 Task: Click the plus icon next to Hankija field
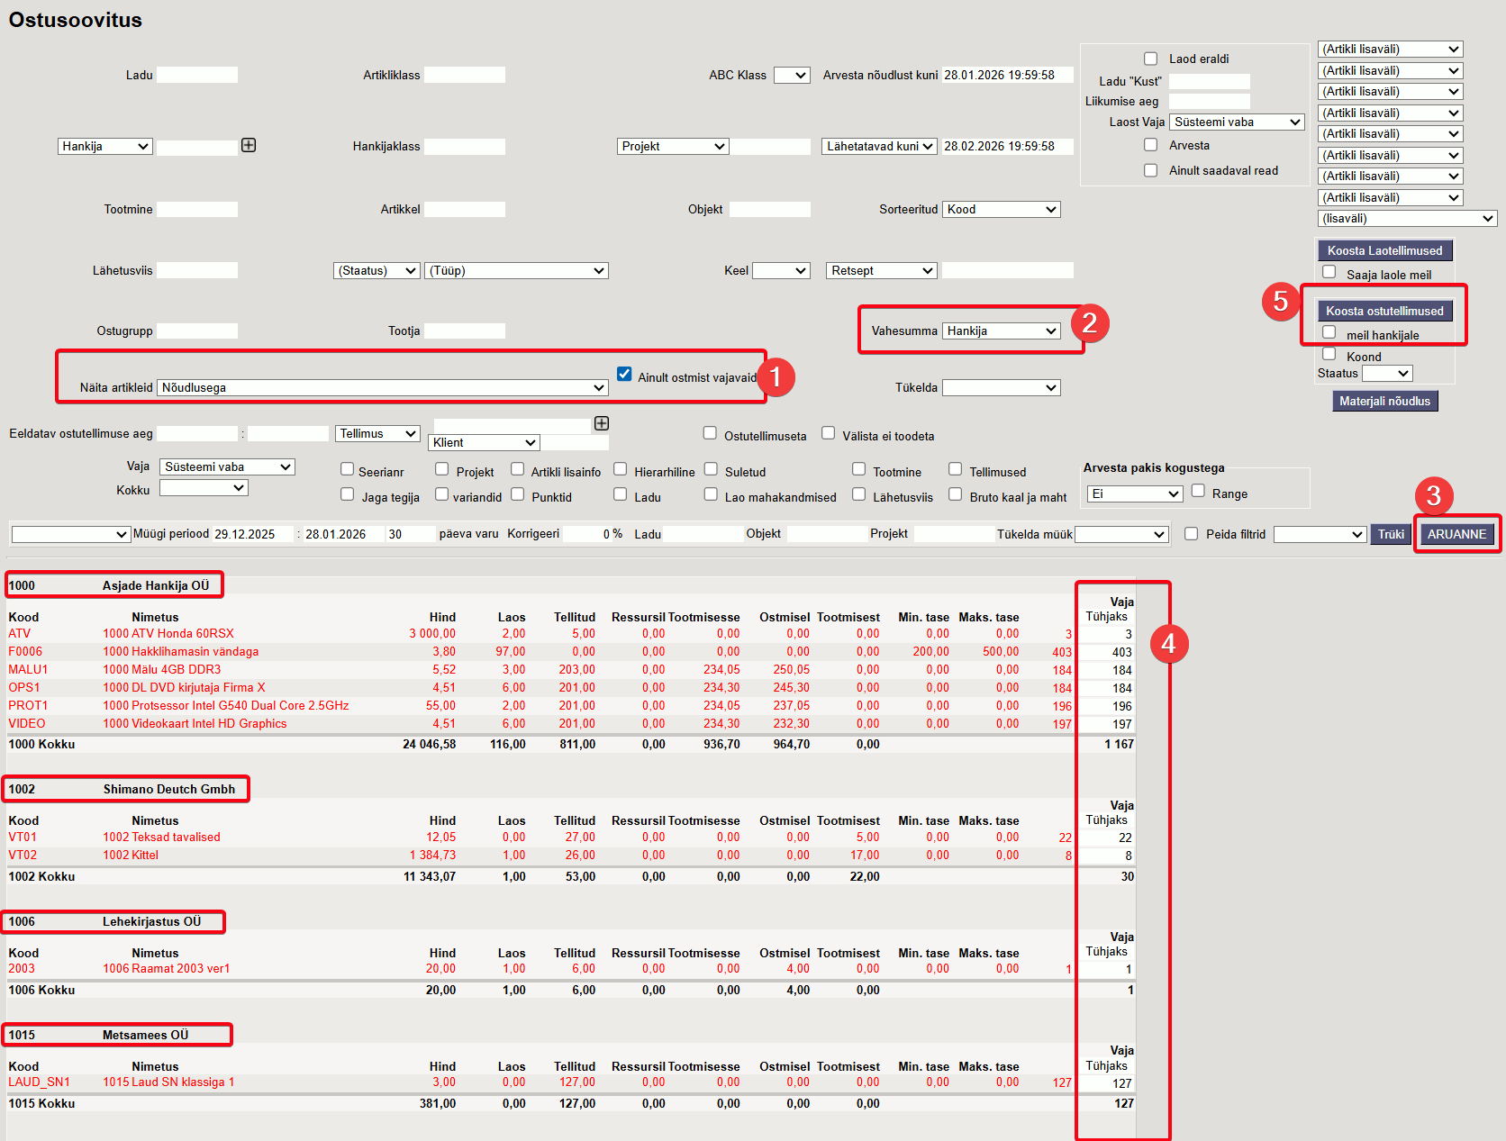[x=249, y=145]
